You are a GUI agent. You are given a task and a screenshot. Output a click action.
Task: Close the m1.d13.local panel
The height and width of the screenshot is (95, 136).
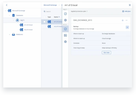coord(130,5)
